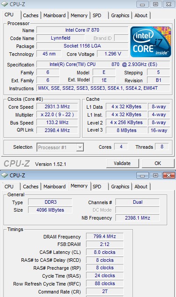Click the Revision value B1
This screenshot has height=297, width=176.
158,80
